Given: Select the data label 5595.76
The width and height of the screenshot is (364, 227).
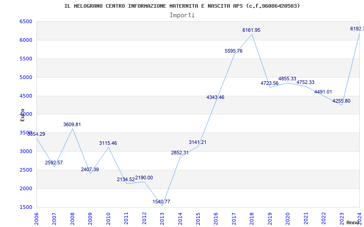Looking at the screenshot, I should click(233, 51).
